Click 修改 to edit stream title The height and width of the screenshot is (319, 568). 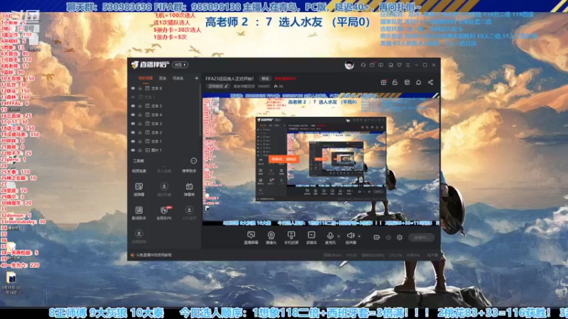pos(266,79)
